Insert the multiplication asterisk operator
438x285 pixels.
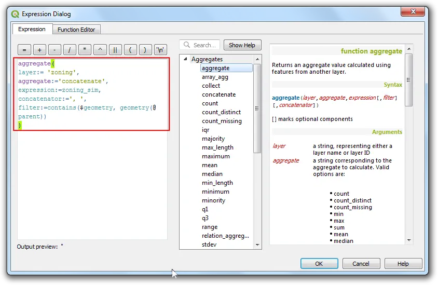(85, 50)
